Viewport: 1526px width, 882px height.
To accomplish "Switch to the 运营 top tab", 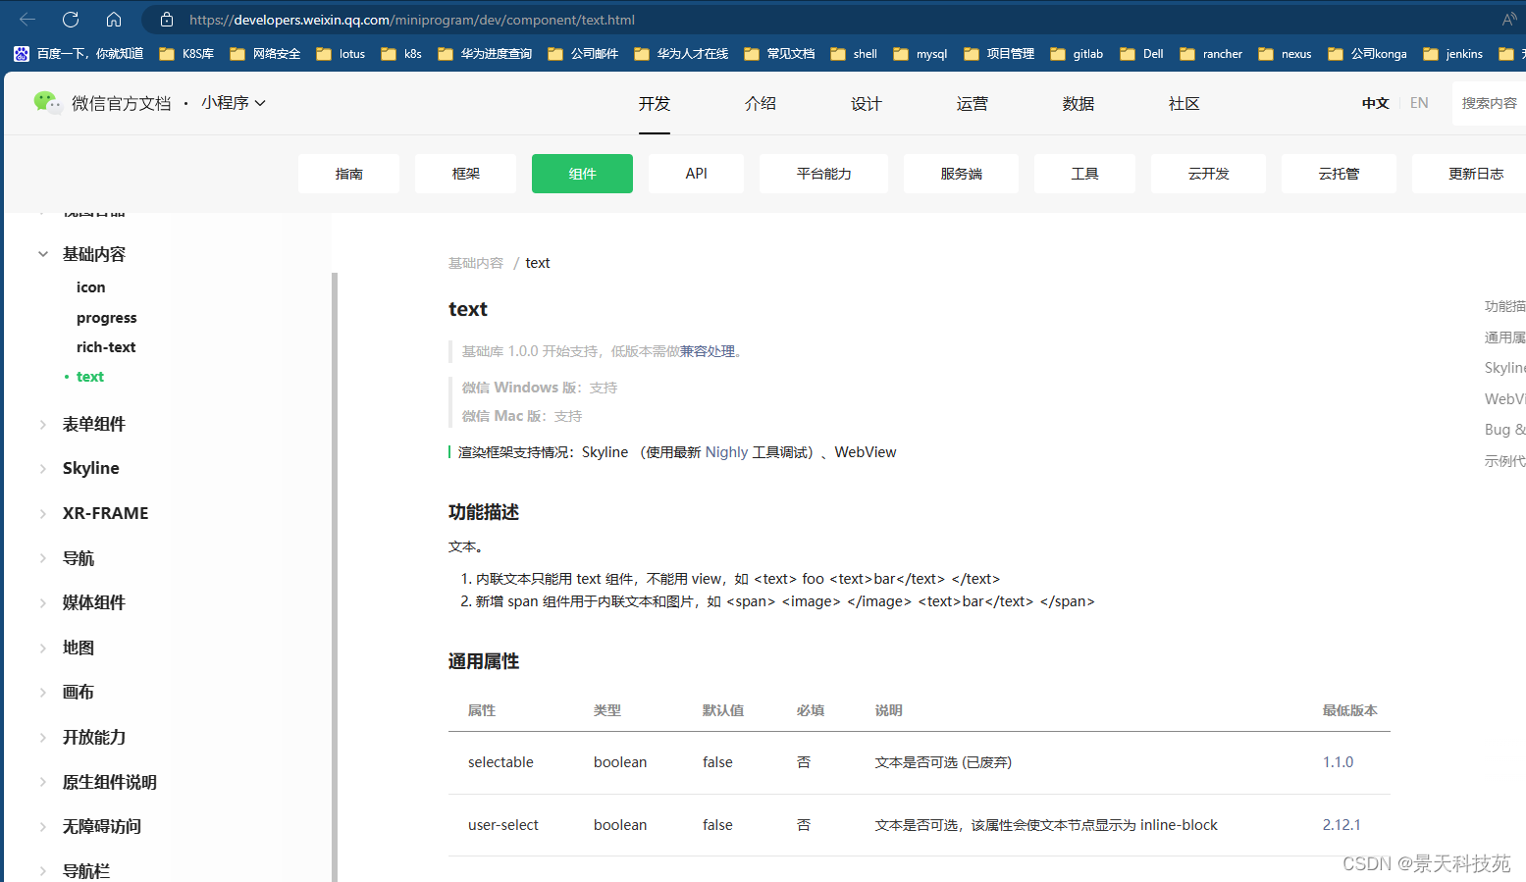I will click(973, 104).
